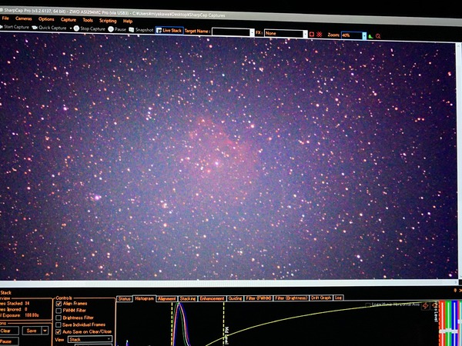The width and height of the screenshot is (462, 346).
Task: Click the horizontal scrollbar below star image
Action: click(x=229, y=283)
